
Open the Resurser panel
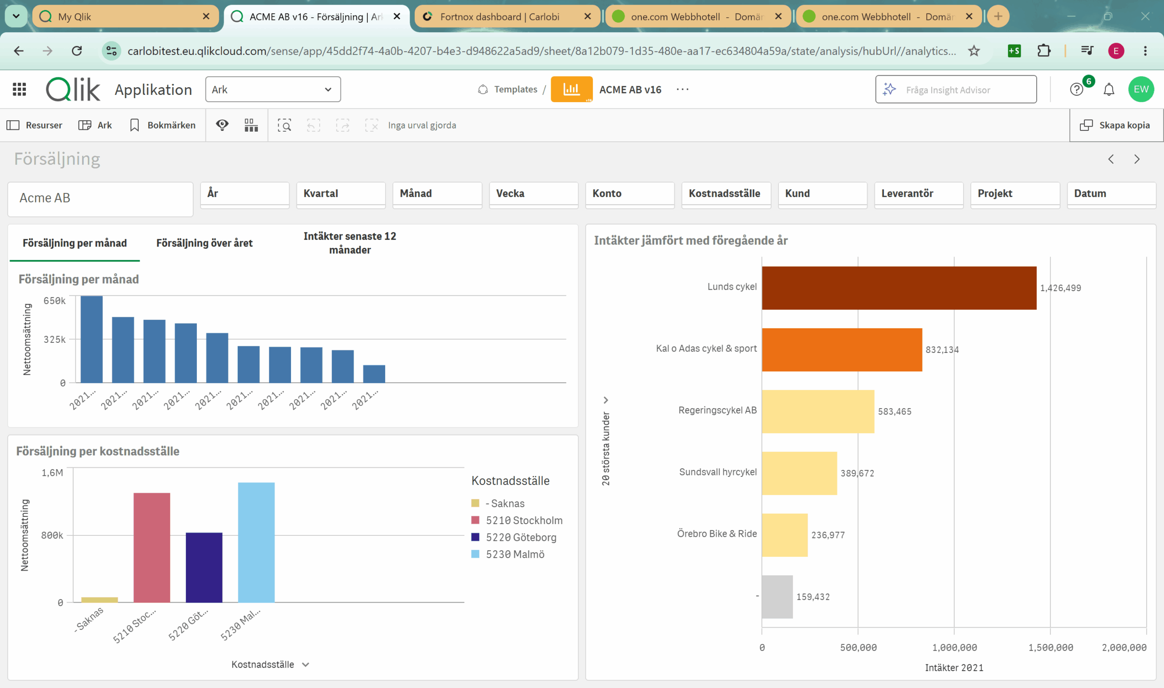[x=35, y=125]
